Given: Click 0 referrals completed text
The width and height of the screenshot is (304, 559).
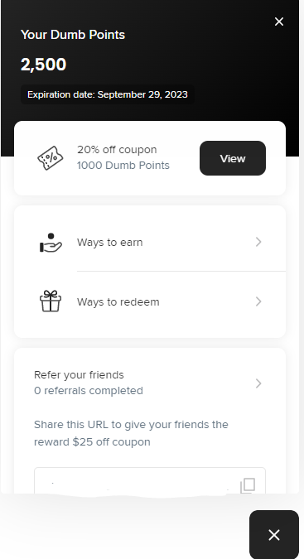Looking at the screenshot, I should click(x=89, y=391).
